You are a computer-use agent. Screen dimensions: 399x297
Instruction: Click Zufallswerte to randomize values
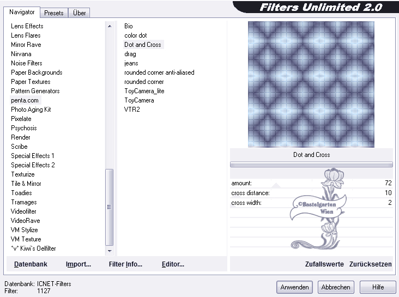tap(324, 264)
